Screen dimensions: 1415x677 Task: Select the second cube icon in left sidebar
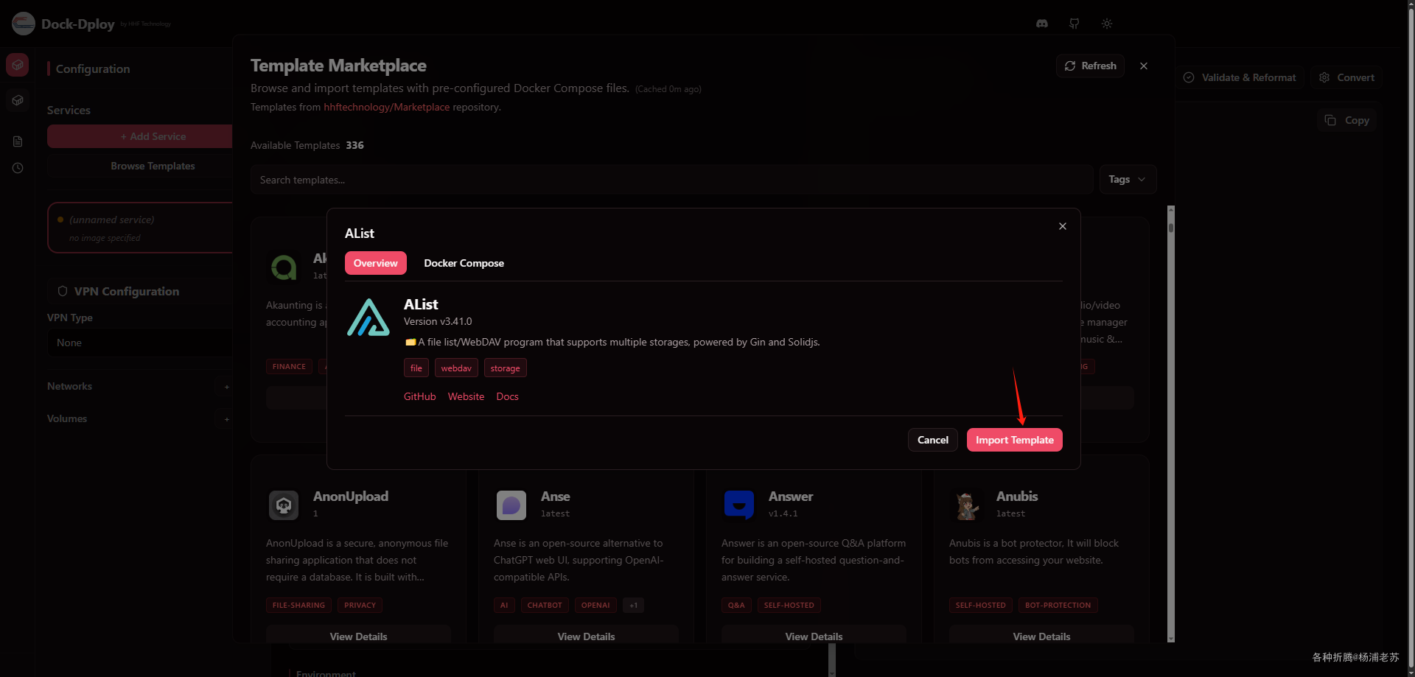18,100
